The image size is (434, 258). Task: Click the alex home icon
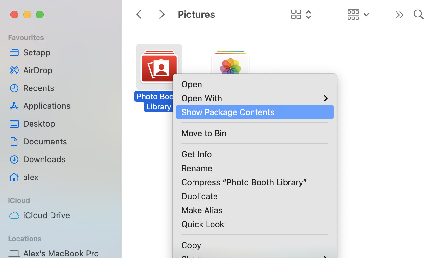[x=14, y=177]
